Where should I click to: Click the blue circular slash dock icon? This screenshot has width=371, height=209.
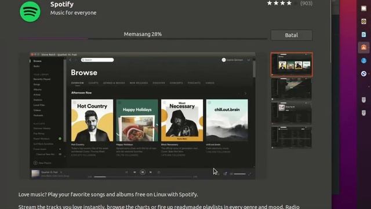point(363,74)
